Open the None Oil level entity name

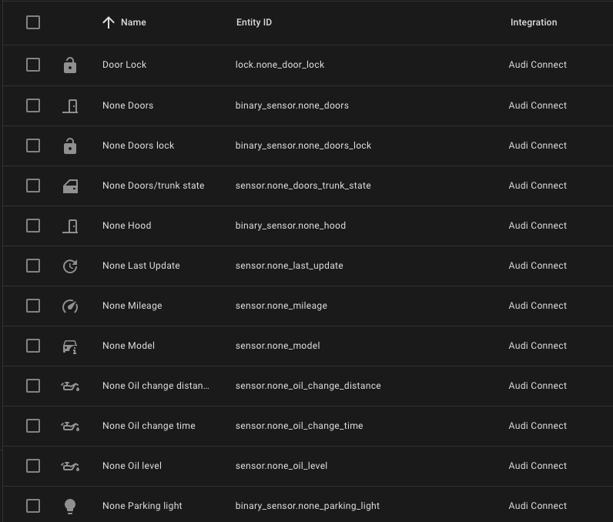click(132, 466)
